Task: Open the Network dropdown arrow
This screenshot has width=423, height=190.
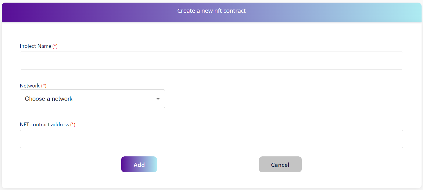Action: point(158,99)
